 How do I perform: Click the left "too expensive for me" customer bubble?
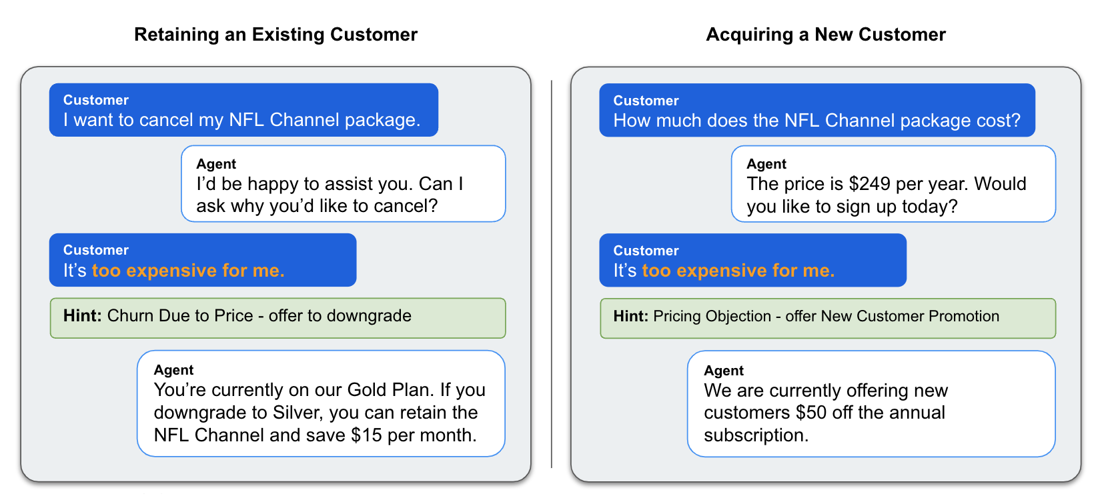(203, 260)
